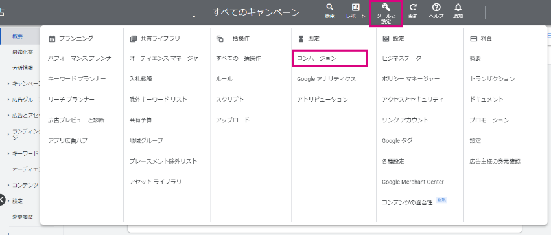Open キーワード プランナー
This screenshot has width=551, height=236.
click(x=77, y=79)
